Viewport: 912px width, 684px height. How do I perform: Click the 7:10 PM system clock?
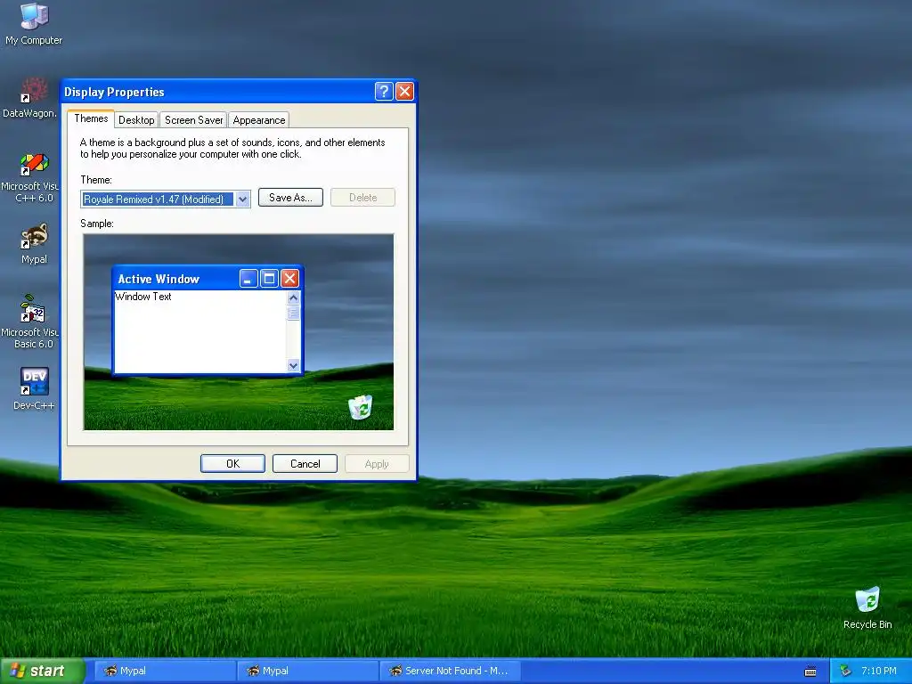879,671
